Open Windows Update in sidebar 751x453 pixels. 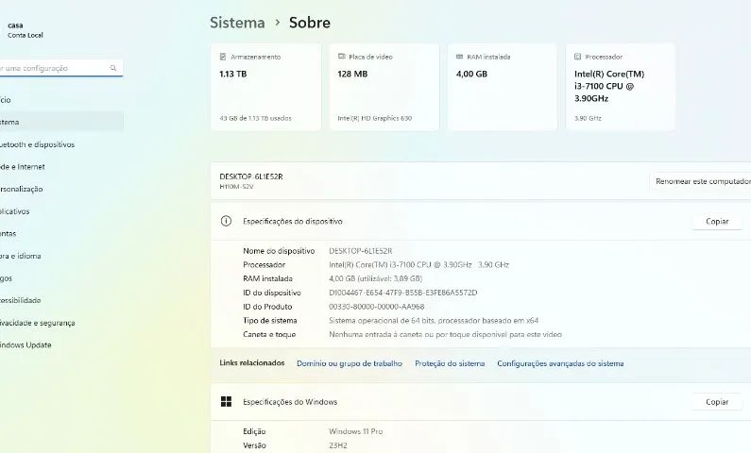tap(61, 344)
